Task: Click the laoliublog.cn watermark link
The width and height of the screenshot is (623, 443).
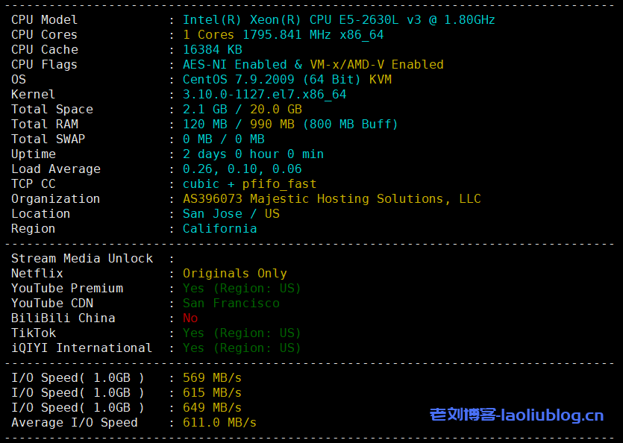Action: click(516, 415)
